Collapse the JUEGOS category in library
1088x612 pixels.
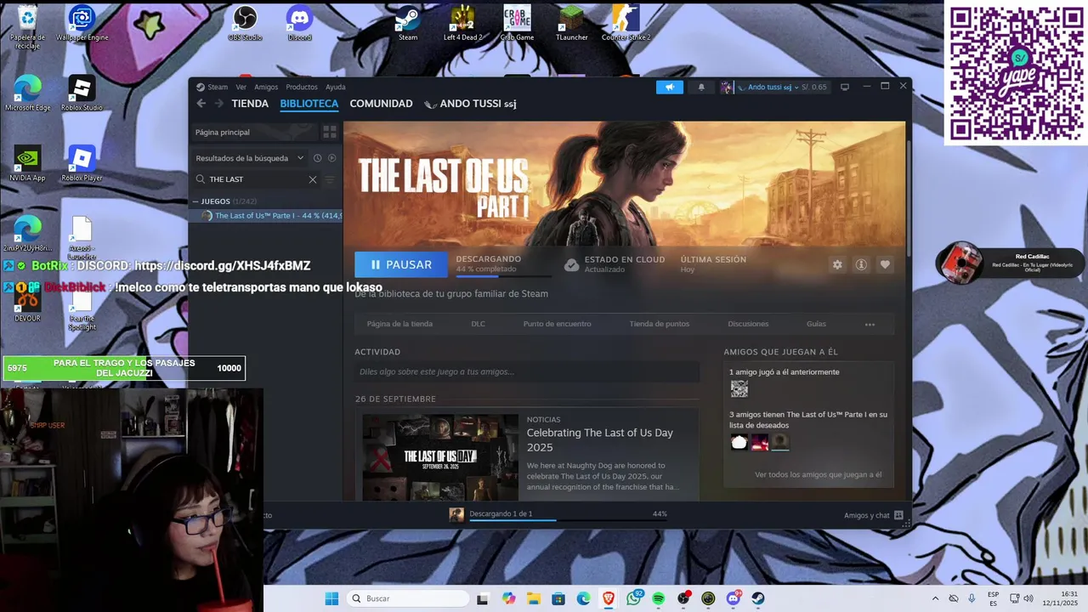pos(196,201)
